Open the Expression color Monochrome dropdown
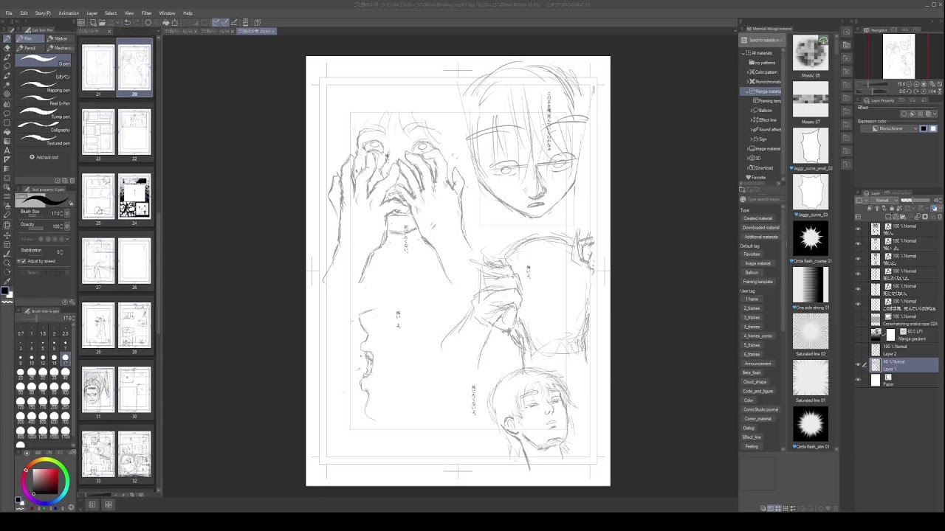Image resolution: width=945 pixels, height=531 pixels. (890, 128)
